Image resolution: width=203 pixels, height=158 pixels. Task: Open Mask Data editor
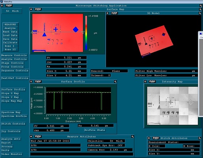pos(10,32)
